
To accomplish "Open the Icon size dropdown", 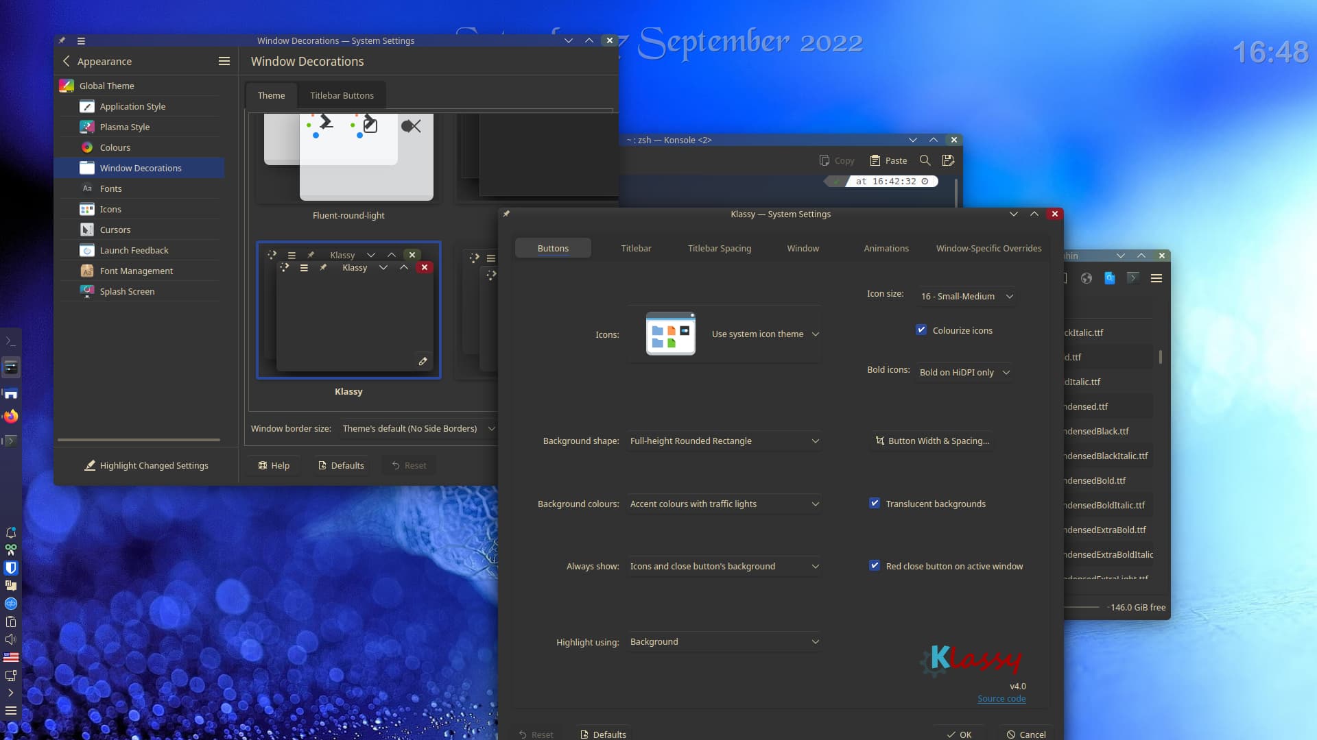I will [966, 296].
